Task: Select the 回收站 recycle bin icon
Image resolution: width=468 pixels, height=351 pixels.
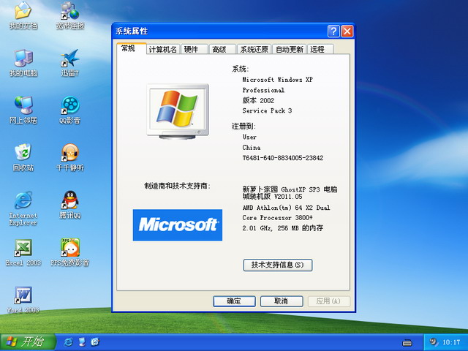Action: click(23, 157)
